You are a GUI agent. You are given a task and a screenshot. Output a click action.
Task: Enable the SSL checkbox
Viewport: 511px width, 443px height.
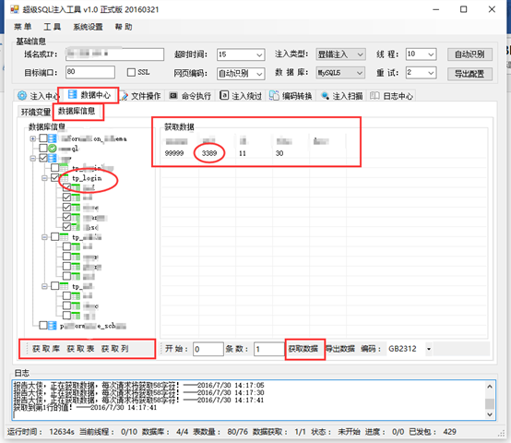(x=131, y=72)
